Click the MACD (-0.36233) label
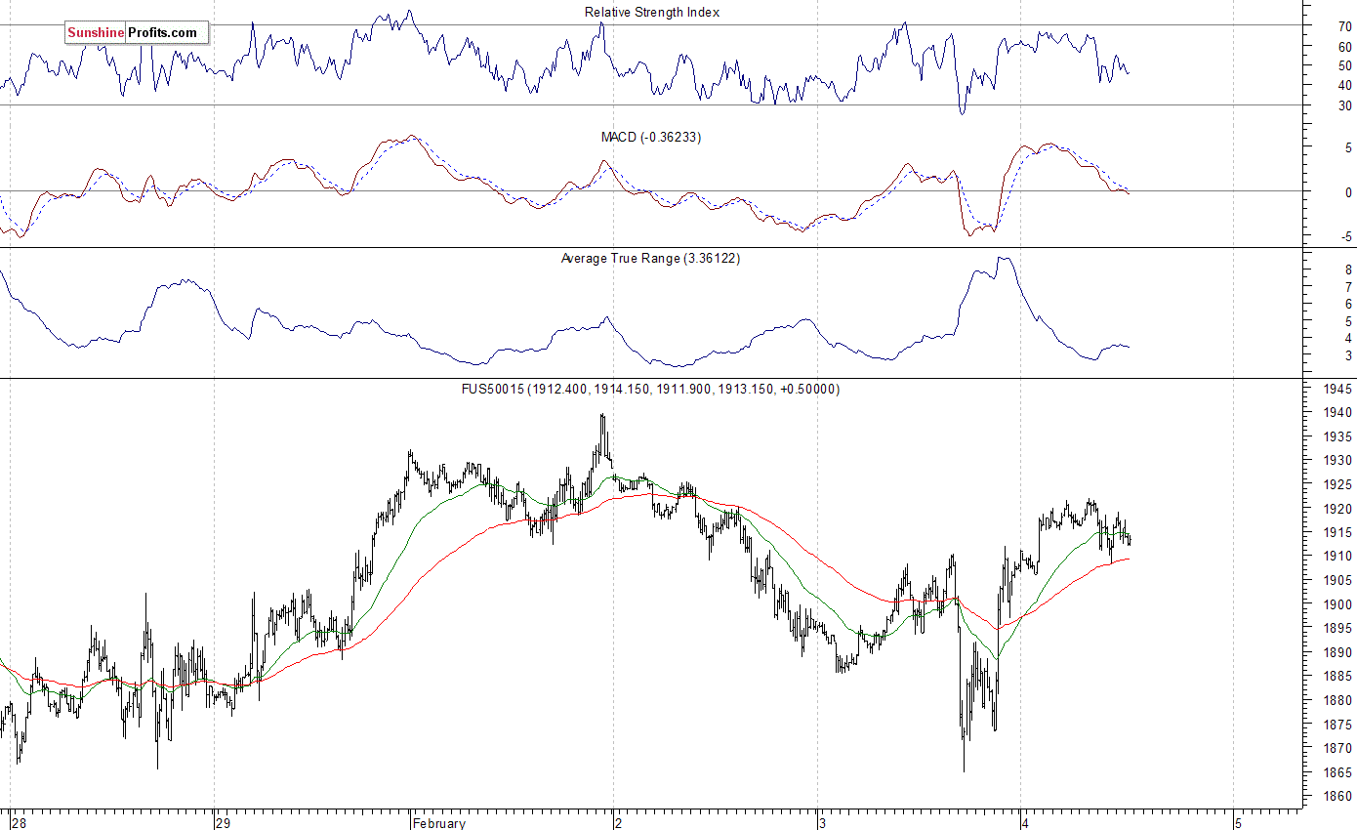 point(651,138)
